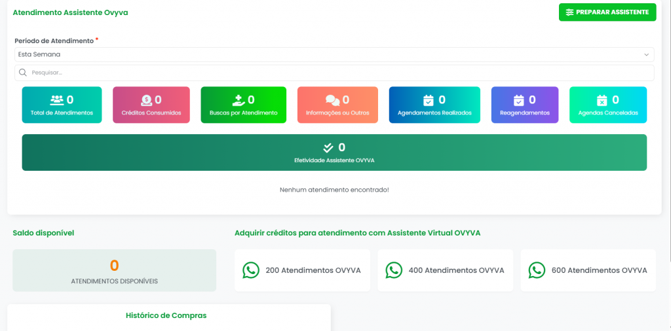The image size is (671, 331).
Task: Click the double-check icon on Efetividade Assistente OVYVA
Action: [328, 148]
